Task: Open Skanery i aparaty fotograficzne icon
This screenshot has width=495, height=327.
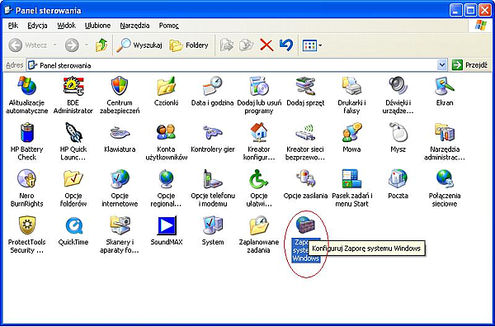Action: tap(120, 225)
